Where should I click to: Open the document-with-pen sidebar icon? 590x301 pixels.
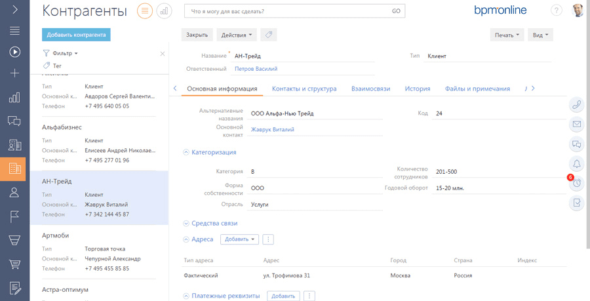(14, 288)
